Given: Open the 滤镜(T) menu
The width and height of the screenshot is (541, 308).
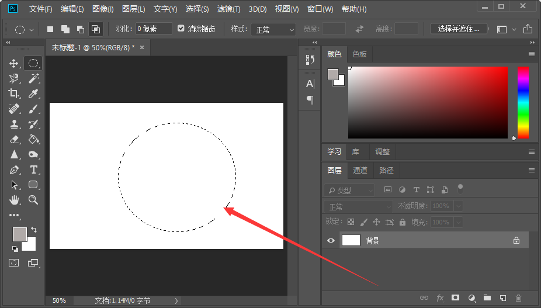Looking at the screenshot, I should click(x=228, y=9).
